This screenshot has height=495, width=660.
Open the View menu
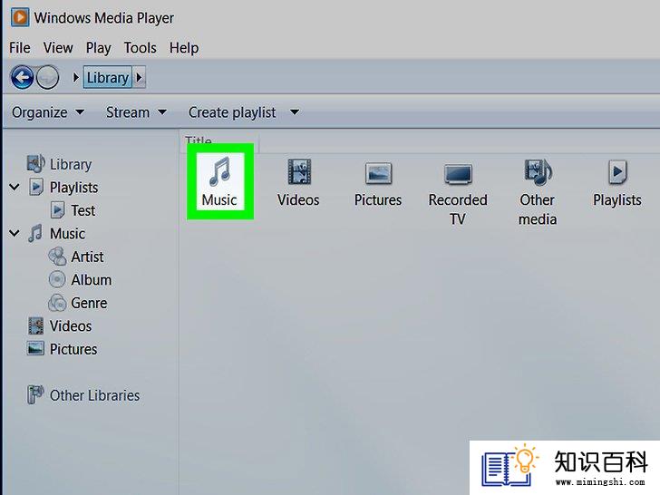click(x=58, y=48)
